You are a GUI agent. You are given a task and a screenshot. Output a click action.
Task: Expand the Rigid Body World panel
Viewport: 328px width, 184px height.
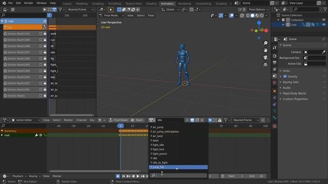pyautogui.click(x=294, y=94)
